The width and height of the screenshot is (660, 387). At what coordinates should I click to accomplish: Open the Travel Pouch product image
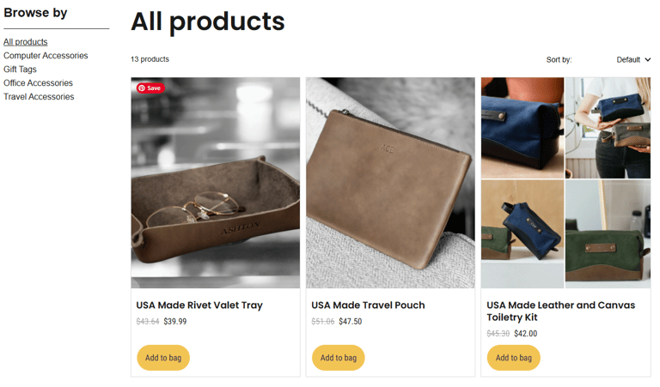click(391, 183)
